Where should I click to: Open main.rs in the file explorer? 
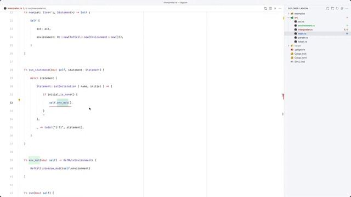302,34
